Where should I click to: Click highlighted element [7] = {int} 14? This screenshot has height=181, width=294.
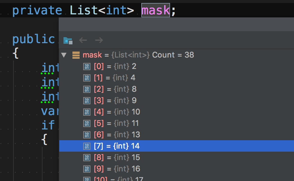click(x=176, y=146)
